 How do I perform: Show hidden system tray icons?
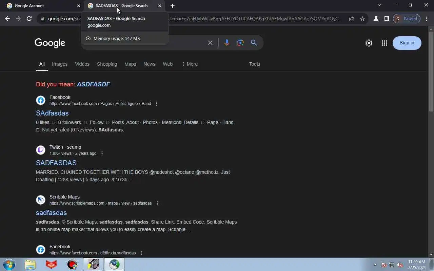click(375, 265)
